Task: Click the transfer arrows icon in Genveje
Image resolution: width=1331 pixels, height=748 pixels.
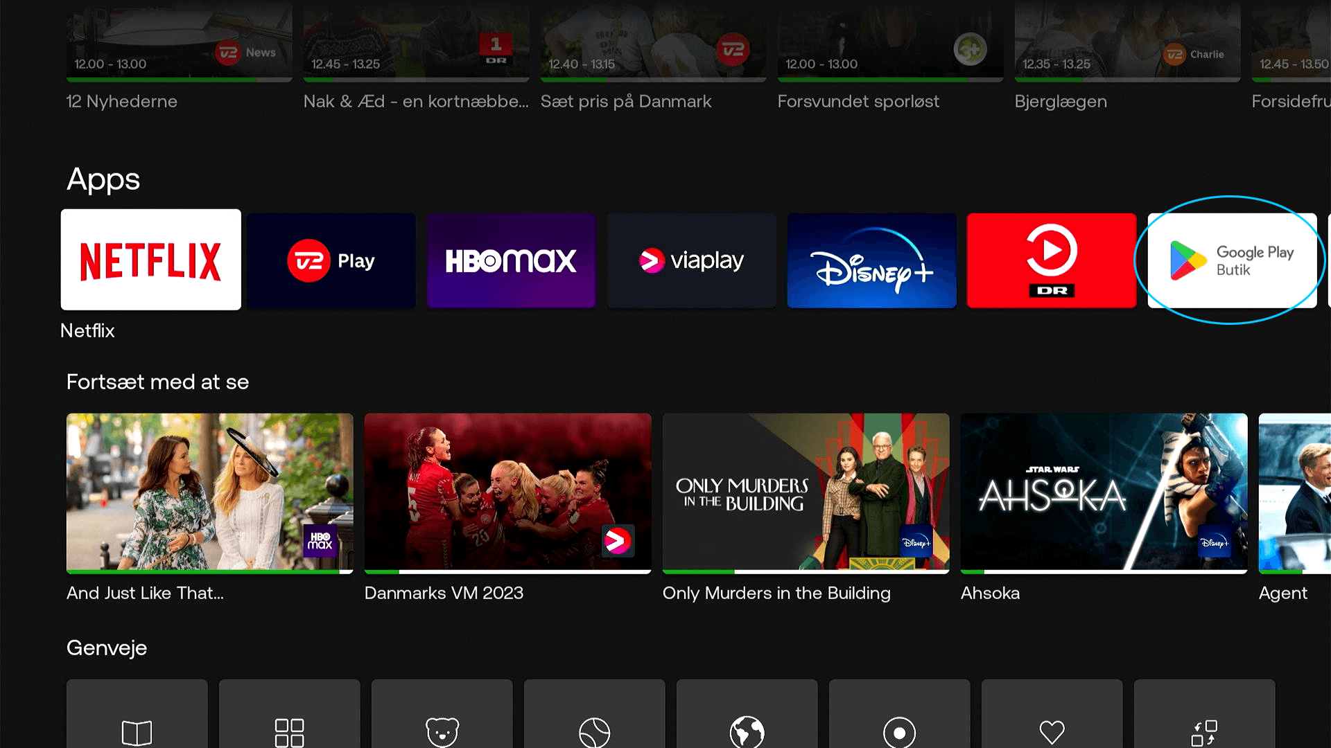Action: 1204,731
